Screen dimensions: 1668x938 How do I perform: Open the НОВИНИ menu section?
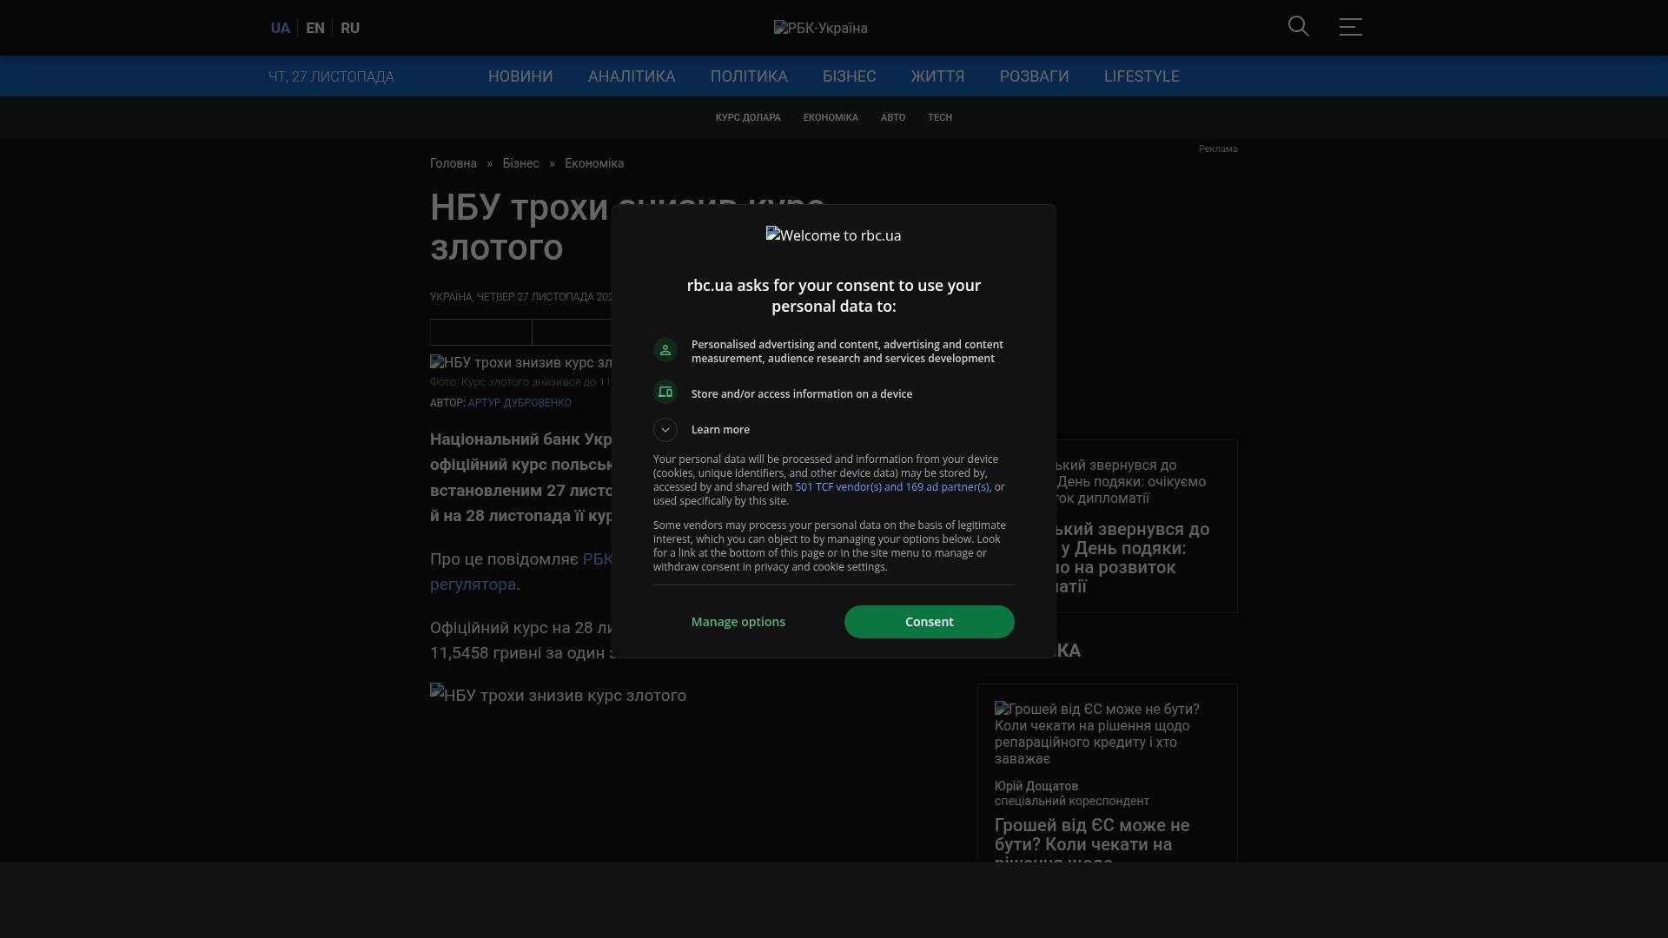pyautogui.click(x=520, y=76)
